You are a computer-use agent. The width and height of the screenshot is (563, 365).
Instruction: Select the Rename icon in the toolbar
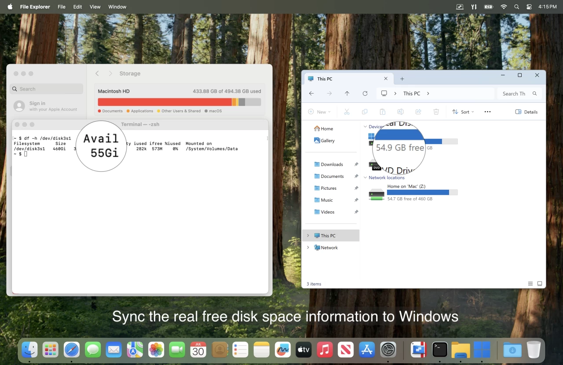tap(400, 112)
